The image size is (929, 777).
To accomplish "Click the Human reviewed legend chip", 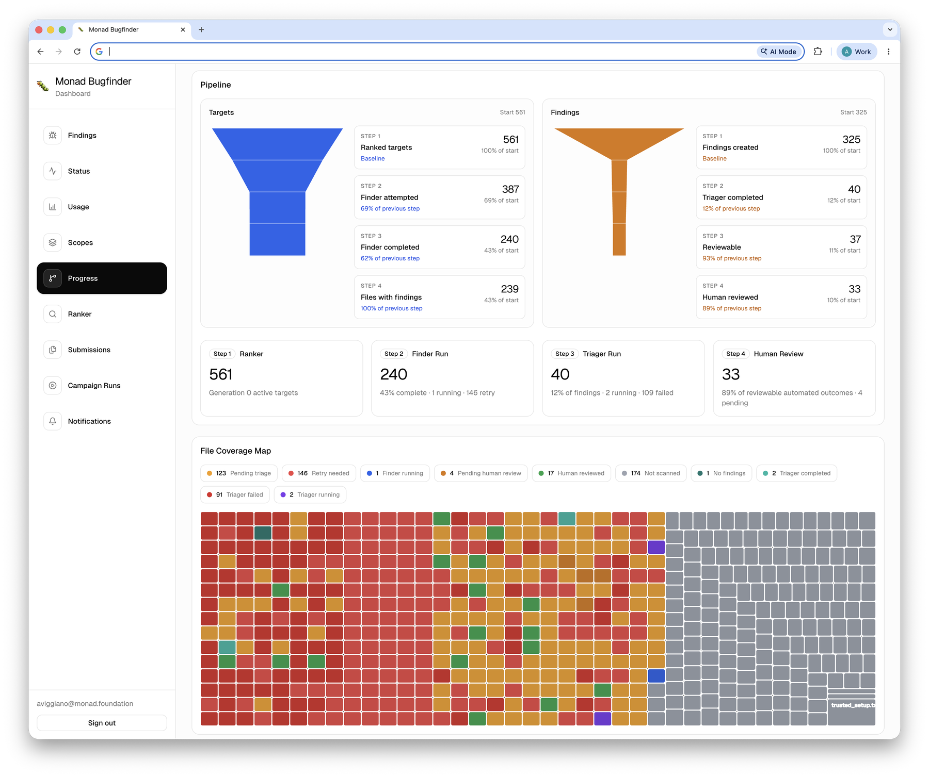I will click(571, 473).
